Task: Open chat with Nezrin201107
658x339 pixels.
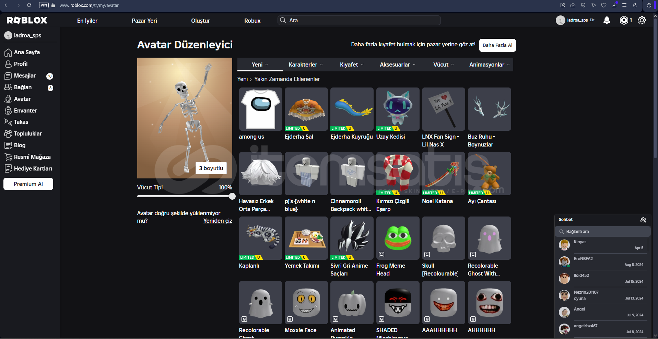Action: (x=603, y=295)
